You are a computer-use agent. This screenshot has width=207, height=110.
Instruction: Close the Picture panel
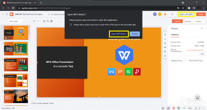pos(202,28)
